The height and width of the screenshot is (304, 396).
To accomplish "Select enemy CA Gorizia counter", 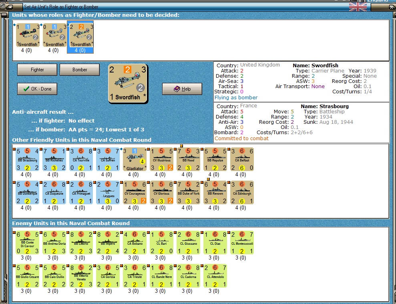I will tap(108, 276).
